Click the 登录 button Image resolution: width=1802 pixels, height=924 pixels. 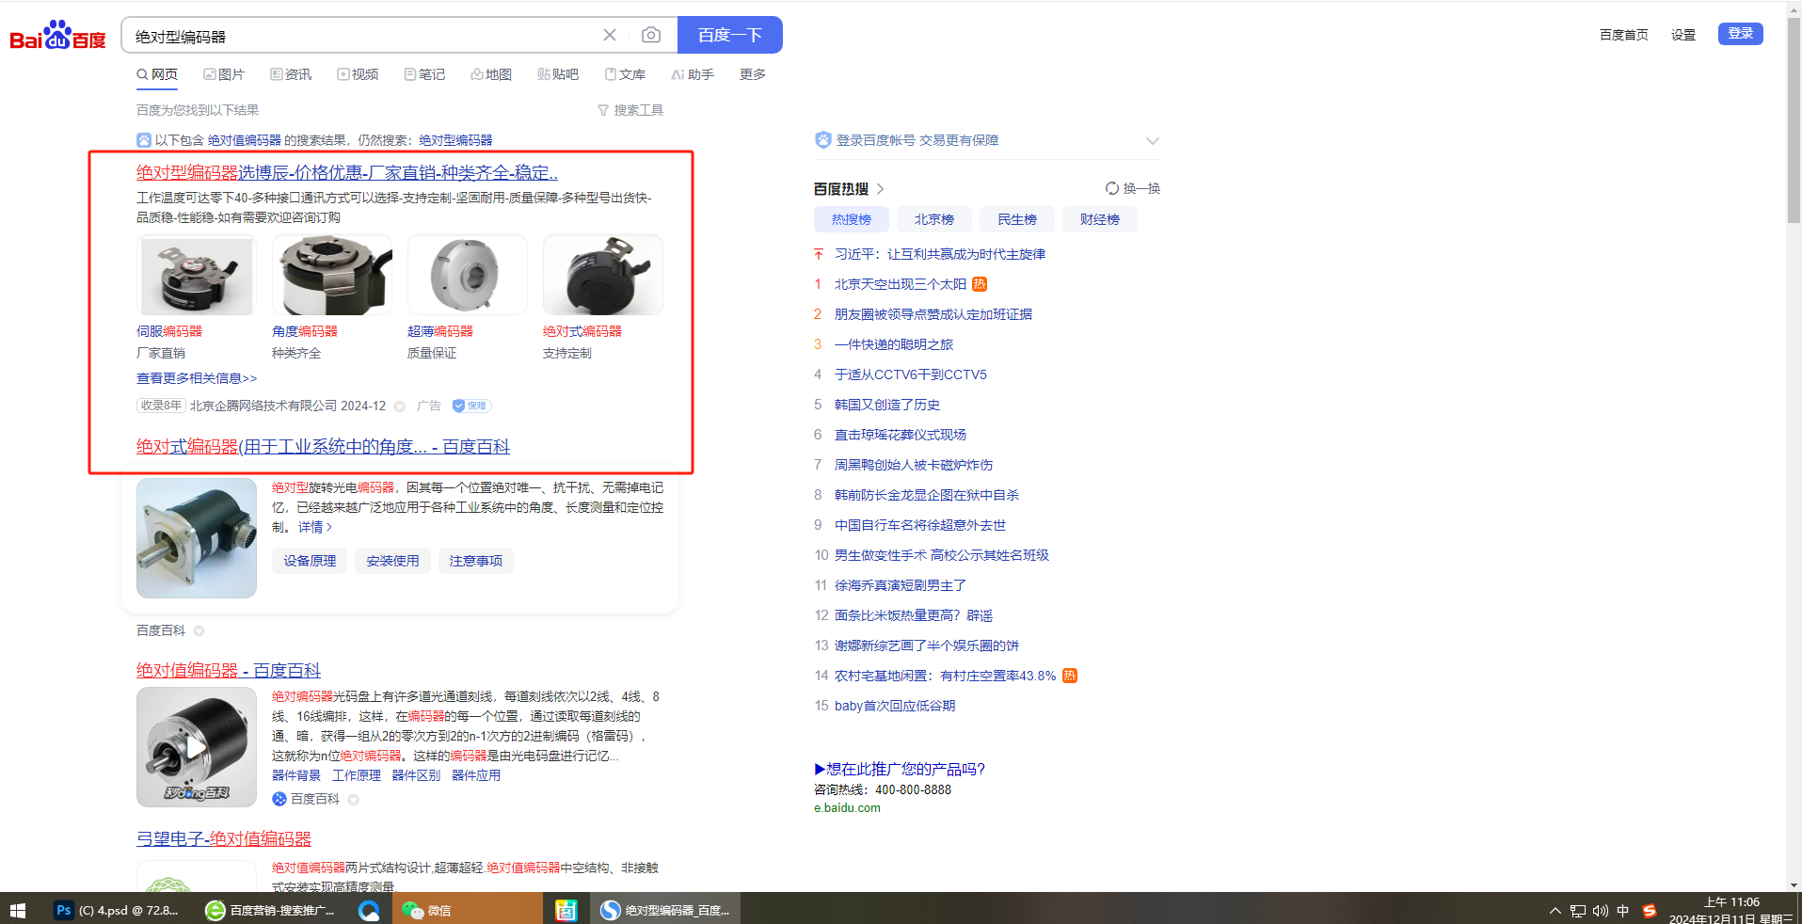click(x=1741, y=34)
